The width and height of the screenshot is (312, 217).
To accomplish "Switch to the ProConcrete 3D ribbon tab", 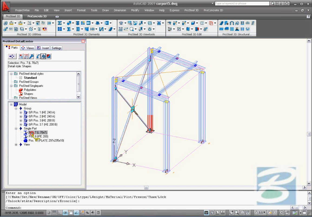I will click(37, 16).
